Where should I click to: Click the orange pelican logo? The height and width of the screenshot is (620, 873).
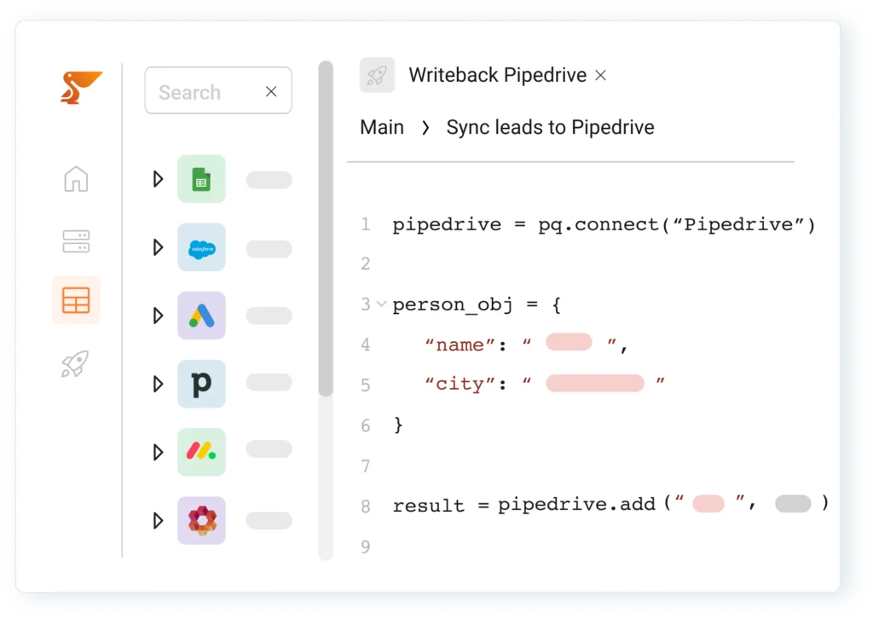pyautogui.click(x=81, y=88)
